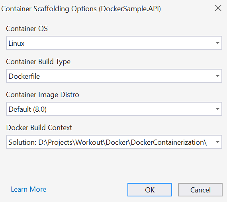Focus the Container OS combo box field
Image resolution: width=227 pixels, height=202 pixels.
point(114,43)
